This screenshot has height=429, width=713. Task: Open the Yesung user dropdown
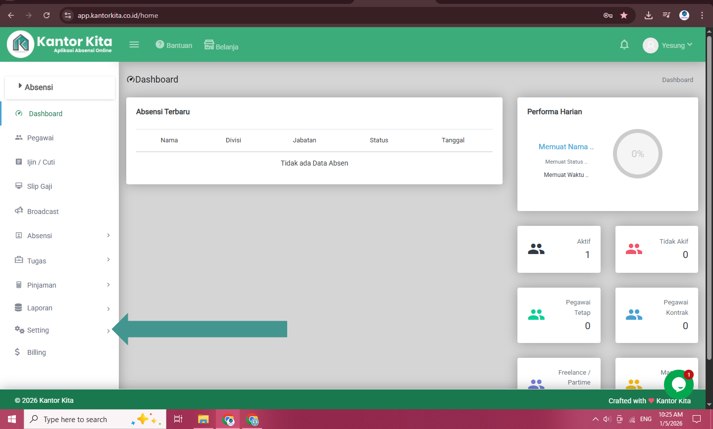[667, 45]
